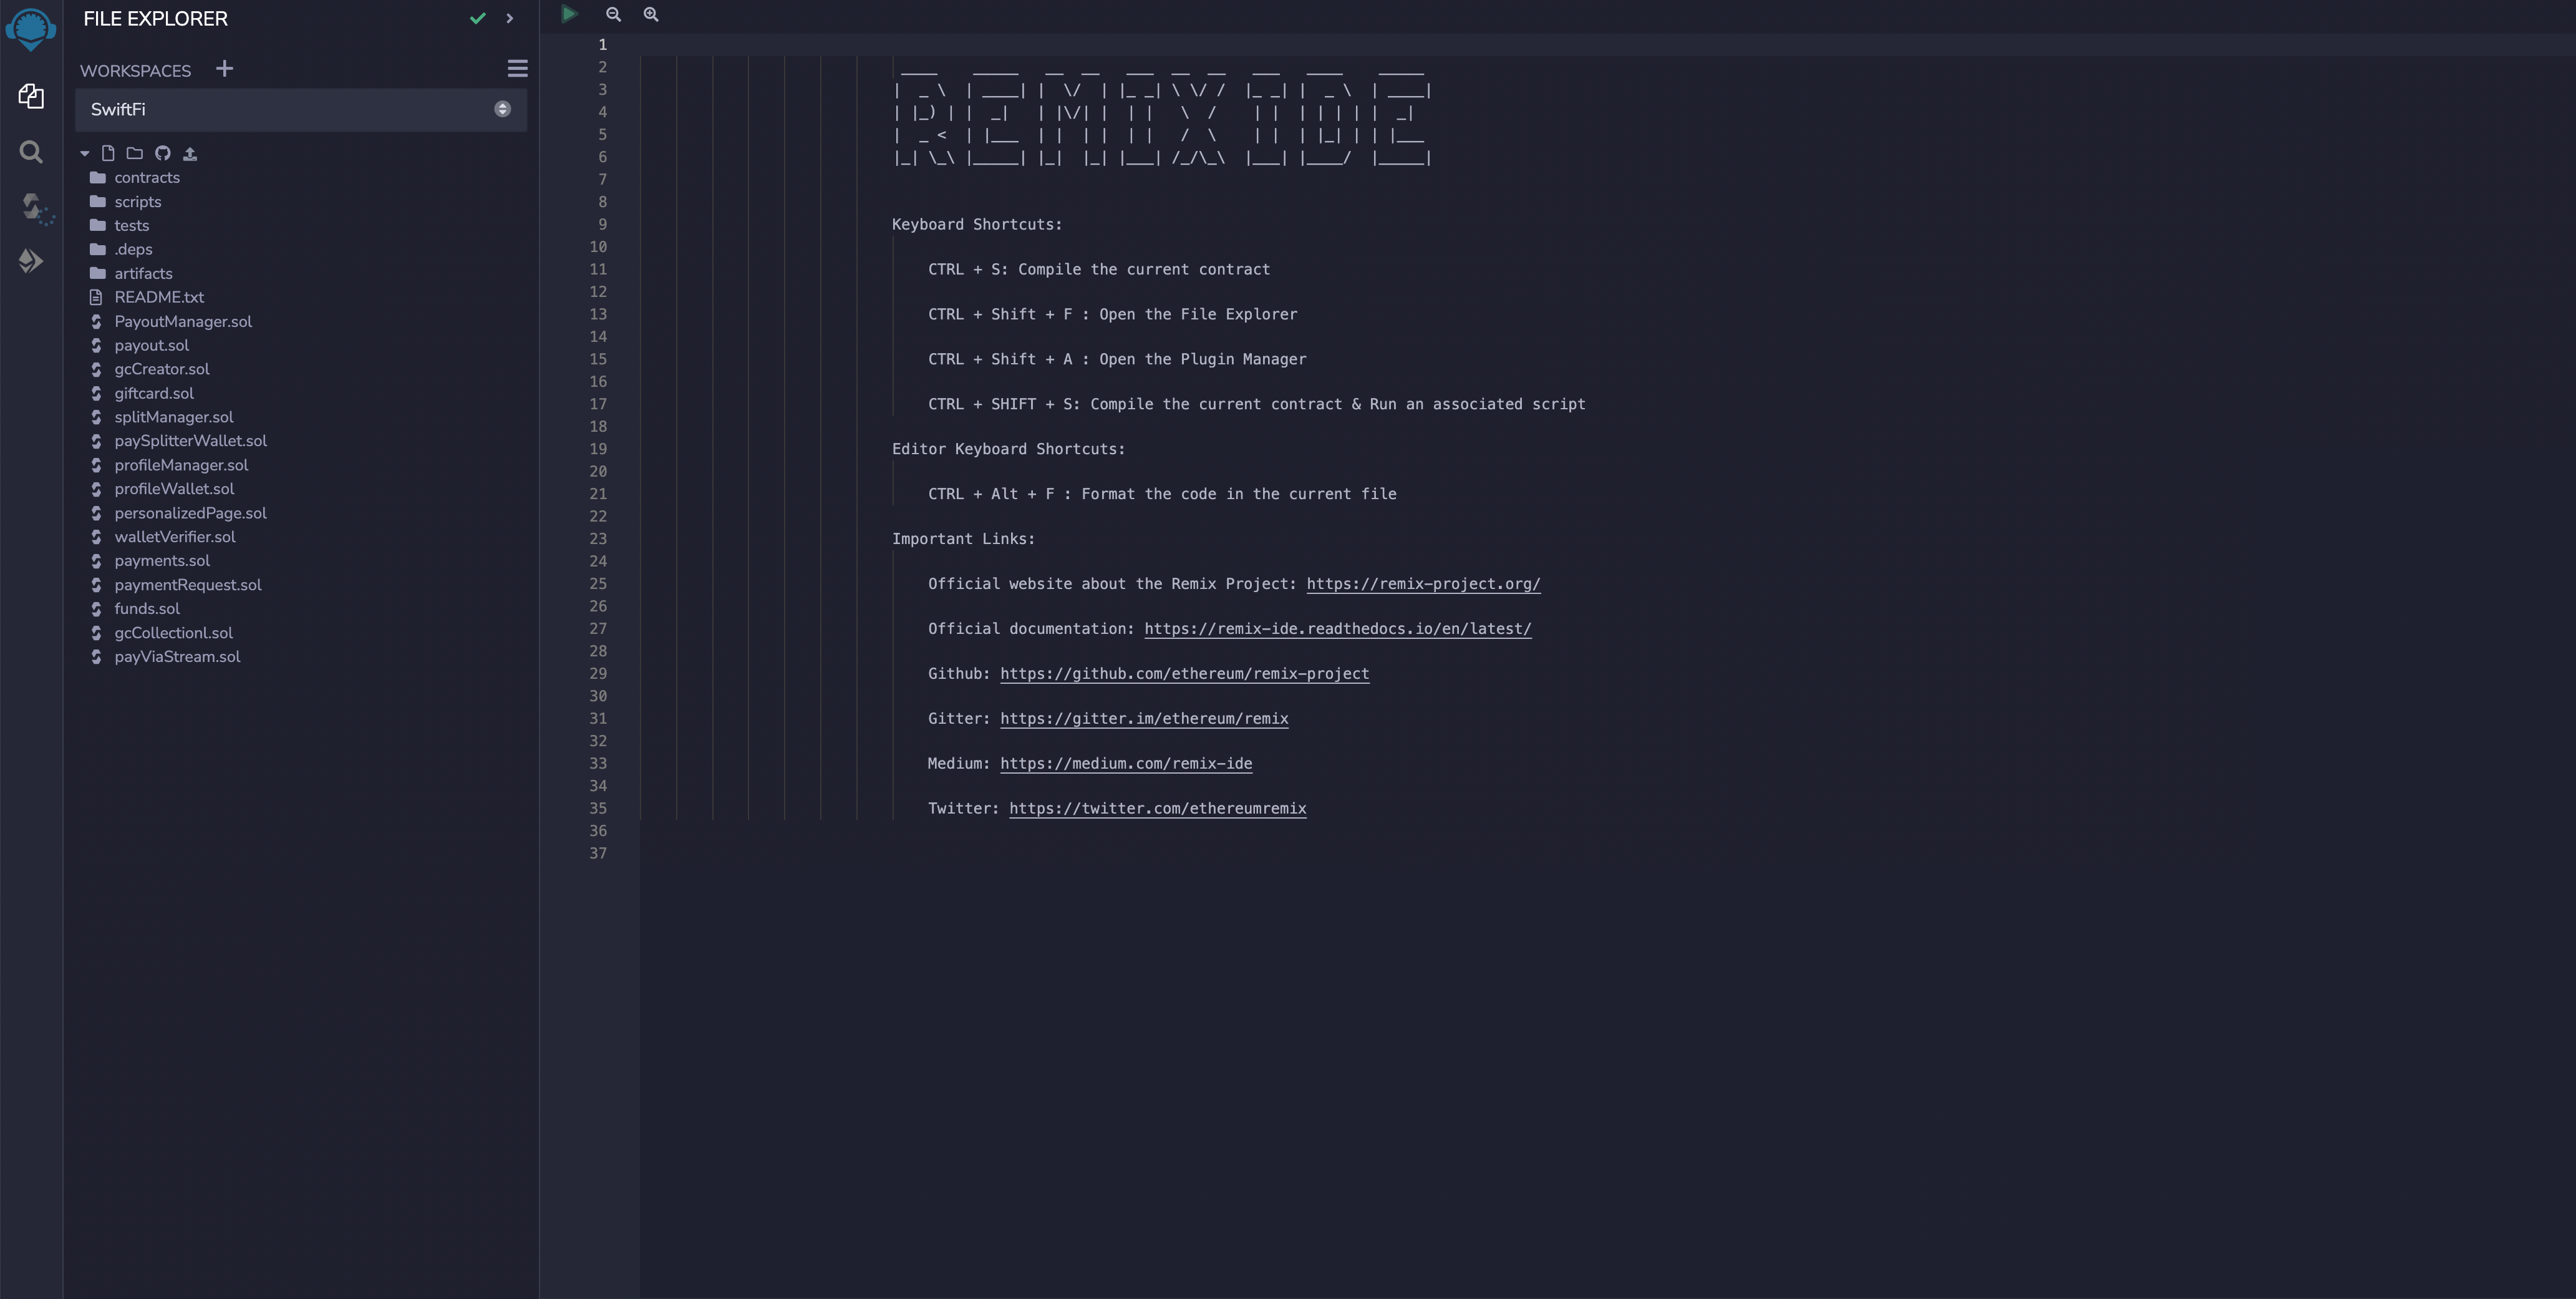
Task: Open the Search panel in sidebar
Action: (x=31, y=152)
